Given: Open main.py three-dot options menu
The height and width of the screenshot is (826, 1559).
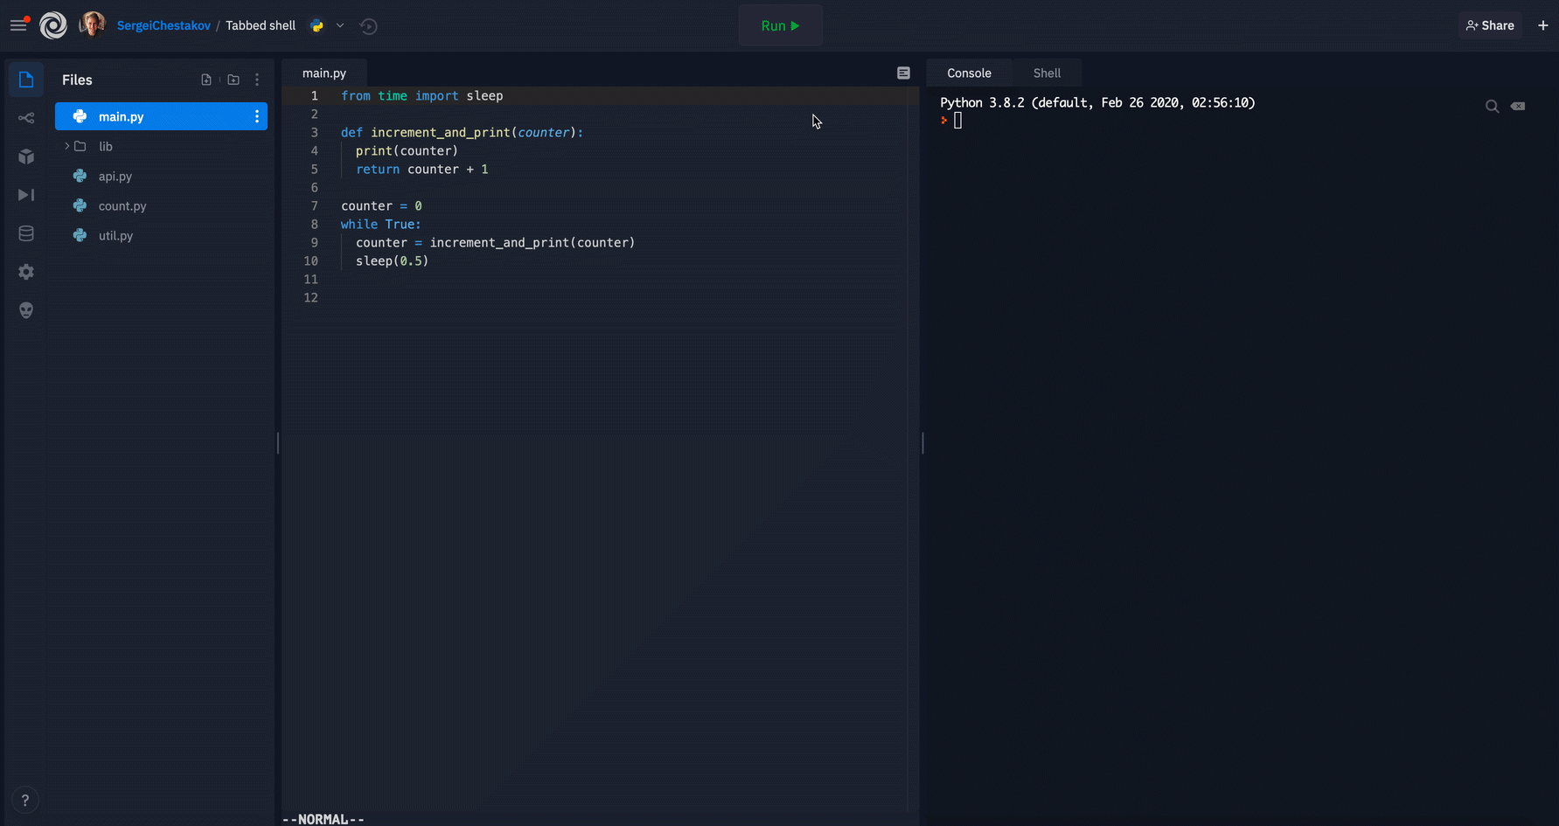Looking at the screenshot, I should [256, 116].
